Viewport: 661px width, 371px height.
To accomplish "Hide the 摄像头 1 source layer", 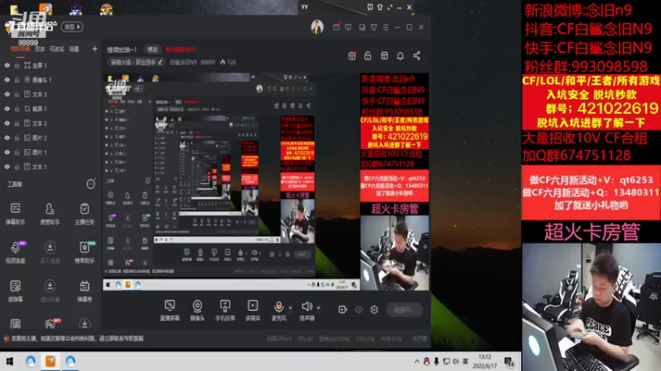I will tap(7, 80).
